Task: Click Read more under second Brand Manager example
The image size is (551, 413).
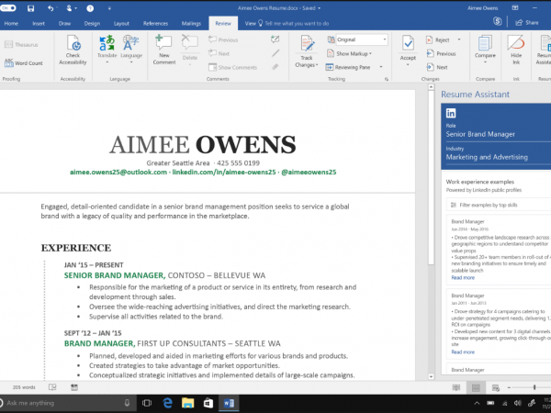Action: point(463,352)
